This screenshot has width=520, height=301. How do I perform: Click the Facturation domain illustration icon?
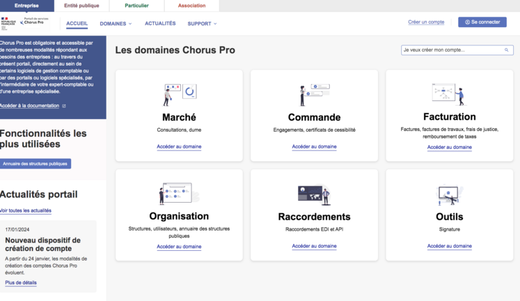tap(449, 93)
